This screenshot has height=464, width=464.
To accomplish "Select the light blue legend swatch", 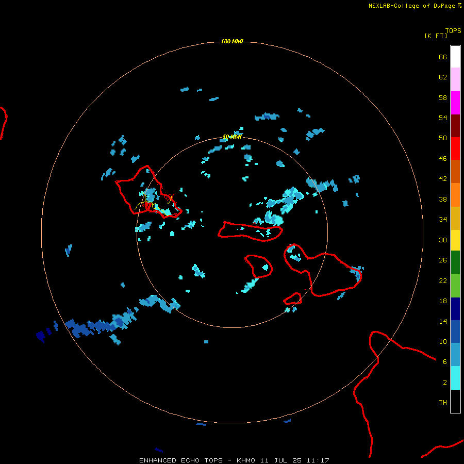I will click(x=455, y=354).
